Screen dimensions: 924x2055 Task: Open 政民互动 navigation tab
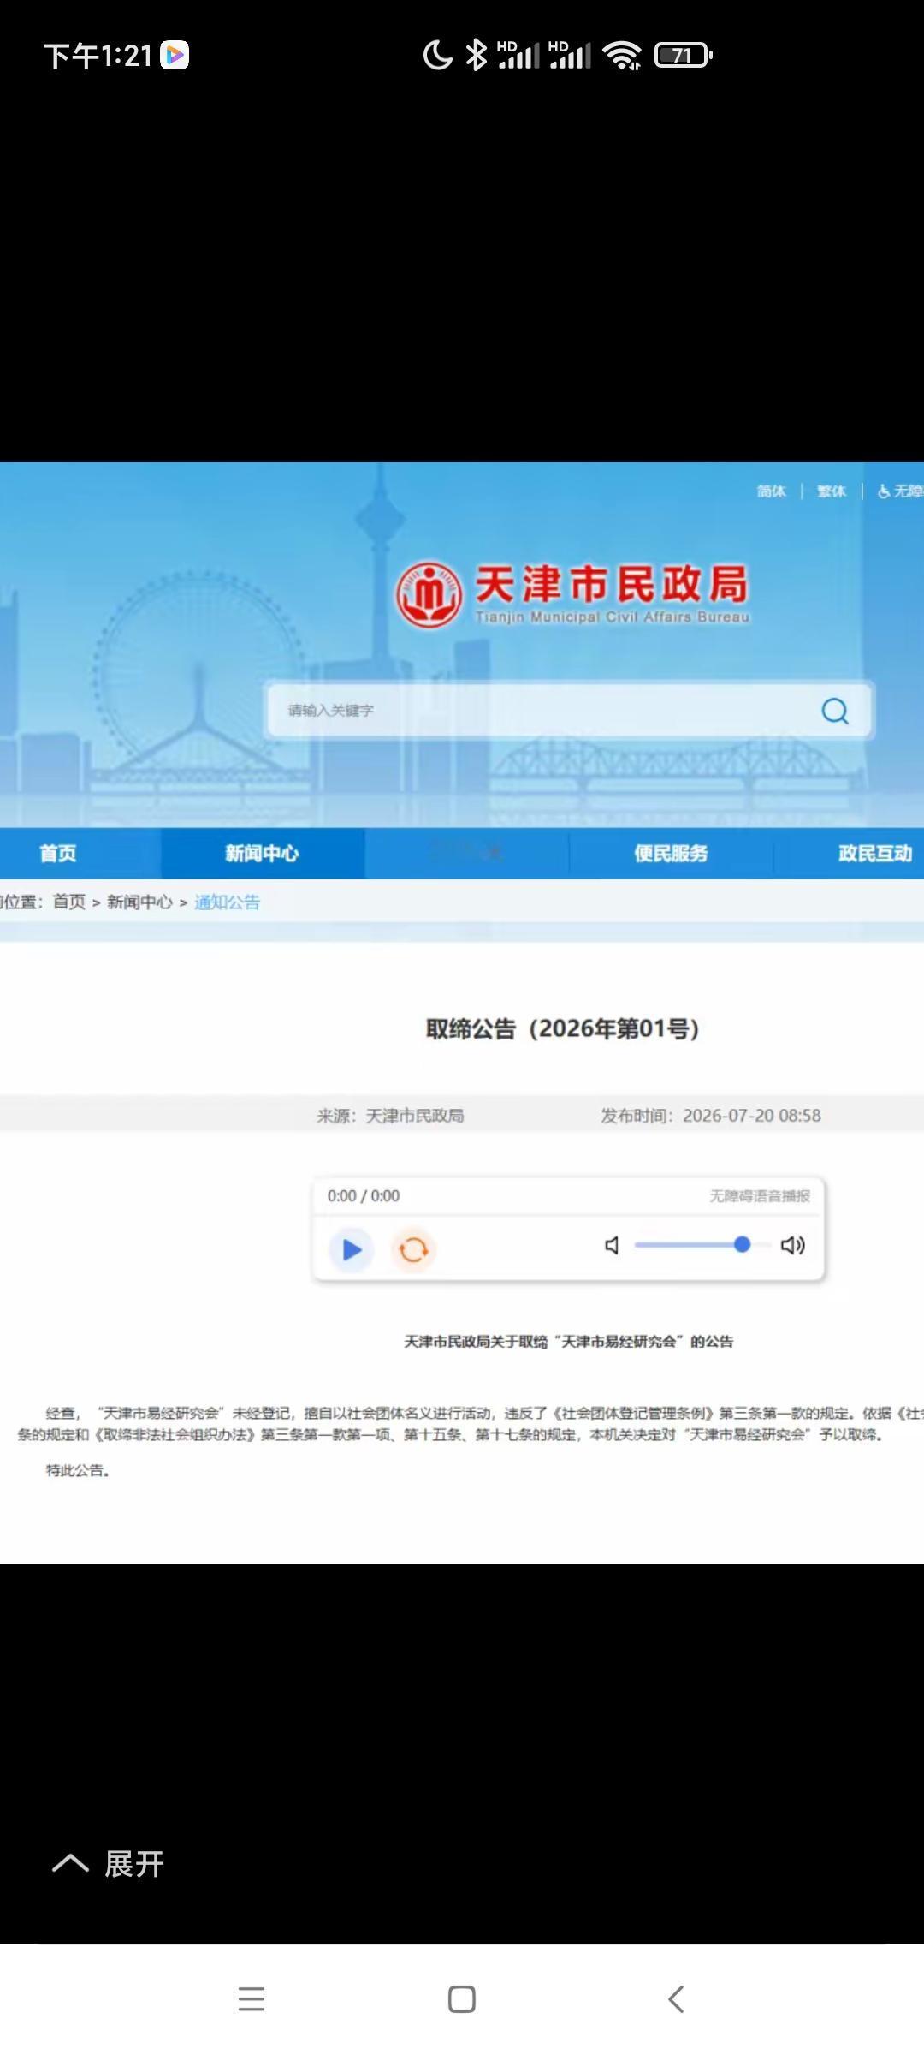click(874, 853)
